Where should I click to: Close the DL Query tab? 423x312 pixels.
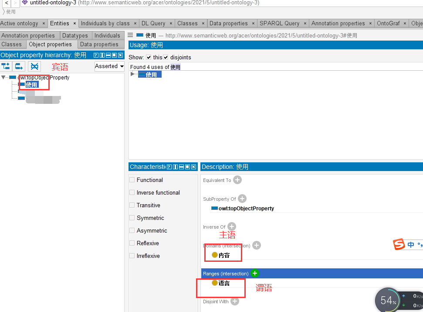(x=171, y=24)
